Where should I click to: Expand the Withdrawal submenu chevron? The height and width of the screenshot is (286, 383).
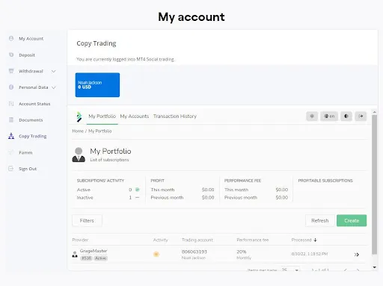[54, 72]
